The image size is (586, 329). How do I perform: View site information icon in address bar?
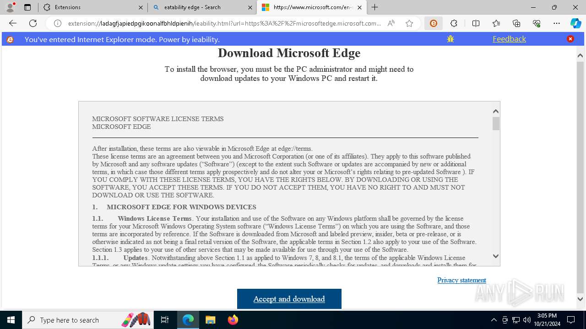58,23
